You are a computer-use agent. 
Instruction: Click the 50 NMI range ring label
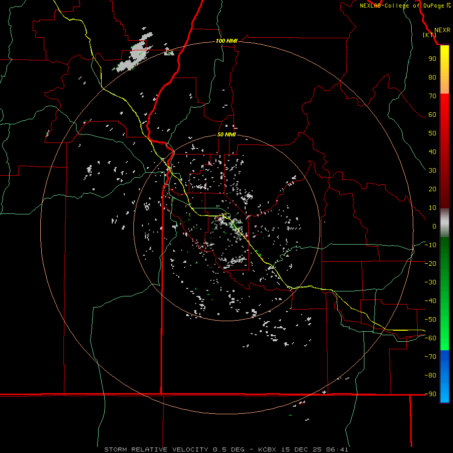coord(226,134)
